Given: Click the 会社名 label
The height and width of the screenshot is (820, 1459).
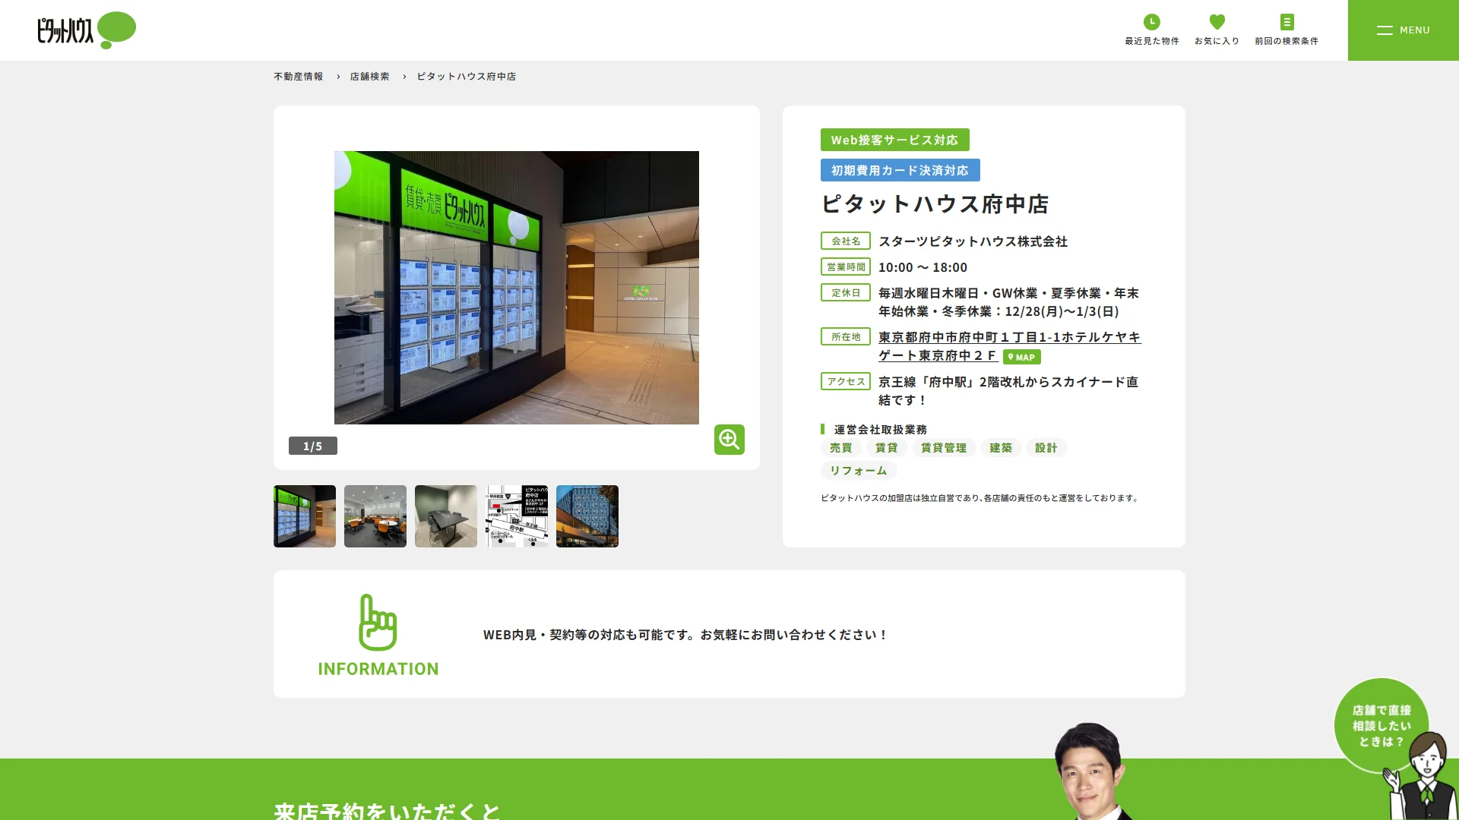Looking at the screenshot, I should click(x=846, y=241).
